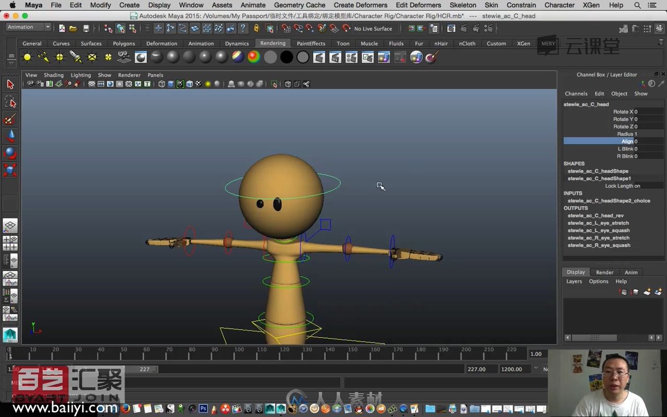
Task: Open the viewport Panels menu
Action: point(155,75)
